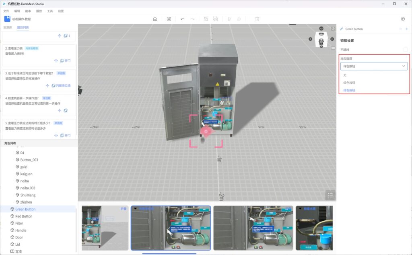412x255 pixels.
Task: Click the Play preview icon at top right
Action: (403, 19)
